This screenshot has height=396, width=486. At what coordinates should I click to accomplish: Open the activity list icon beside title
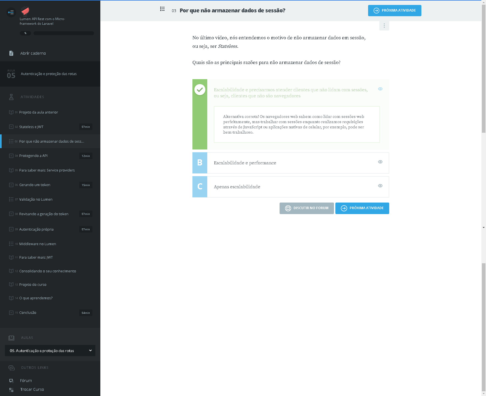[162, 9]
